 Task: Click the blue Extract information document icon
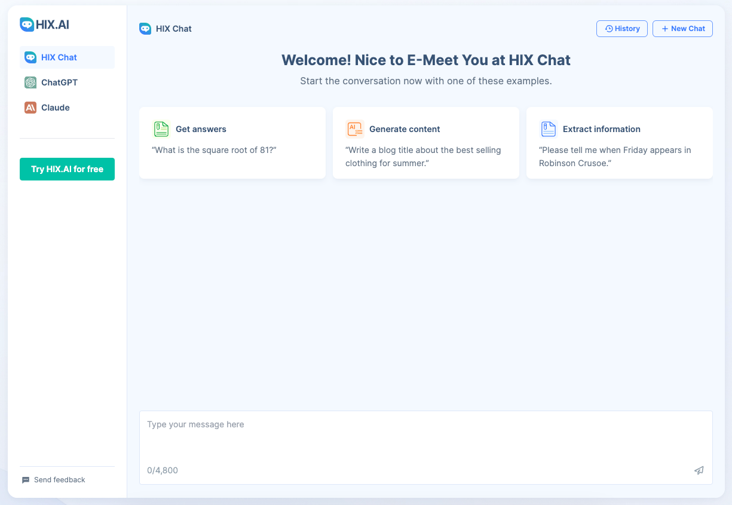click(x=549, y=129)
